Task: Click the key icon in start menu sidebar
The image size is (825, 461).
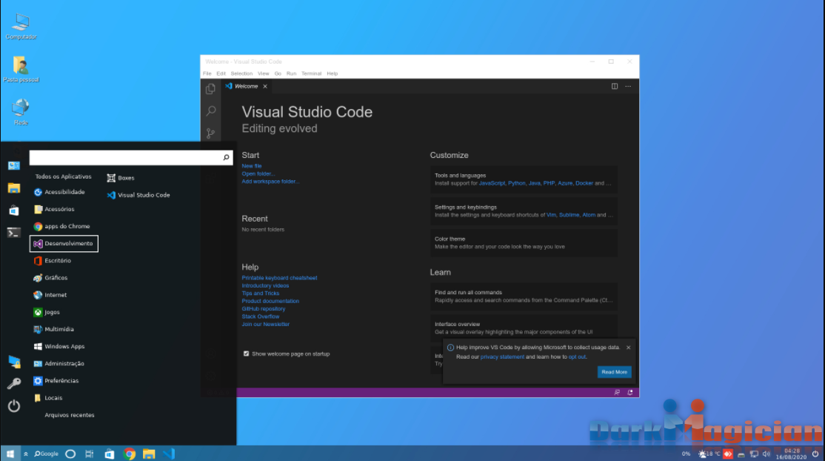Action: point(13,384)
